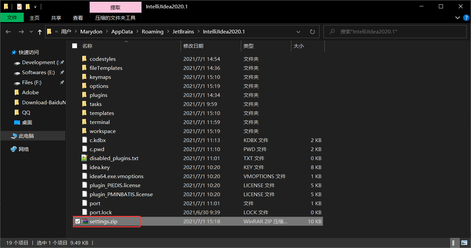Select the plugin_PMINBATIS.license file name
Screen dimensions: 471x248
121,194
